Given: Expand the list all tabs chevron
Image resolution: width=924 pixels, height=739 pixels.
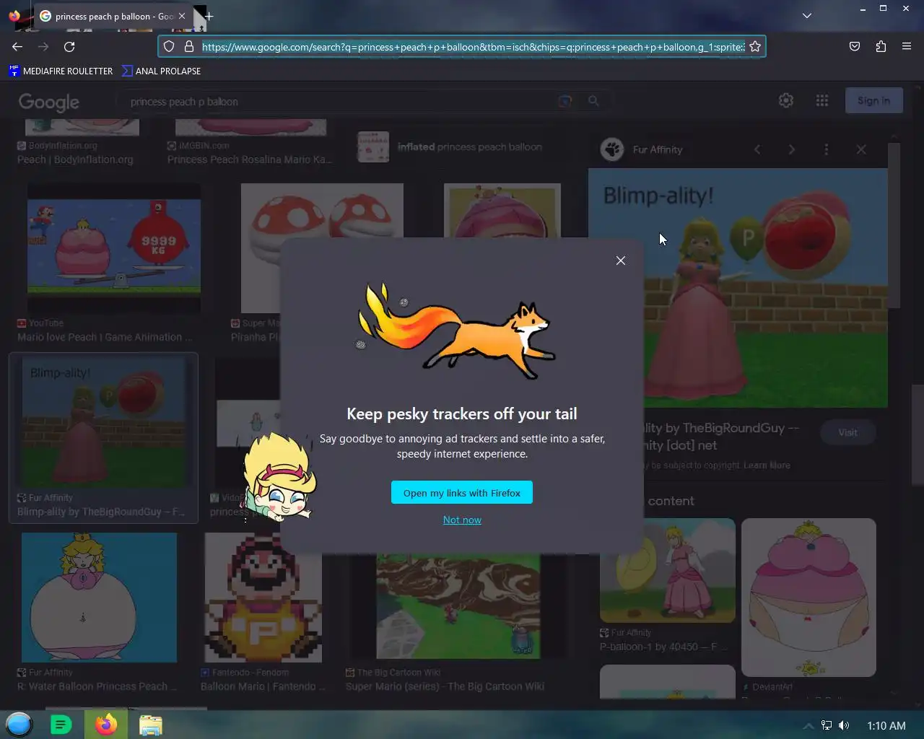Looking at the screenshot, I should [807, 15].
